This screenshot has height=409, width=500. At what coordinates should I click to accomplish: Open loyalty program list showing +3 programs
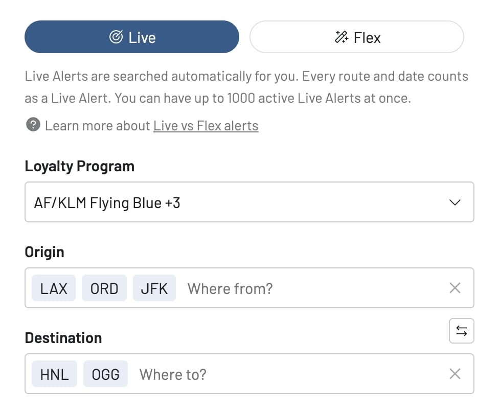tap(249, 202)
